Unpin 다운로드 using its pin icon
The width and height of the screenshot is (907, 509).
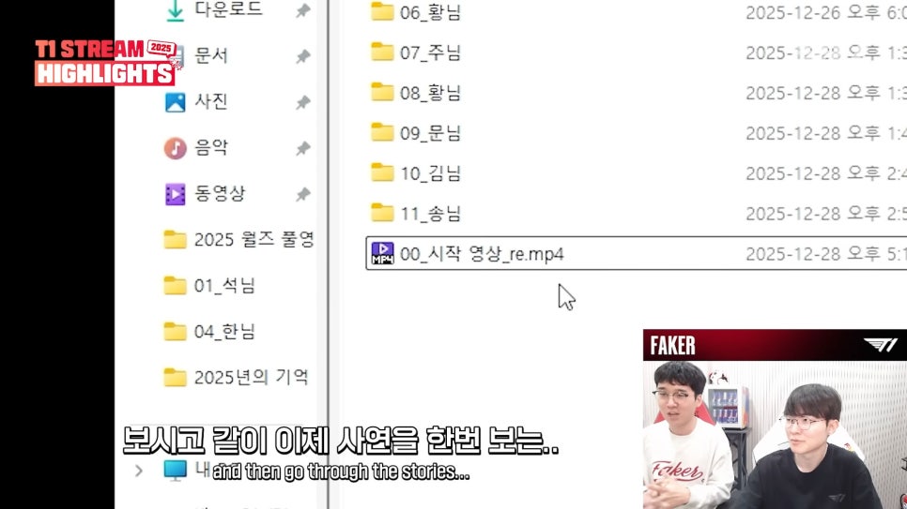point(303,10)
